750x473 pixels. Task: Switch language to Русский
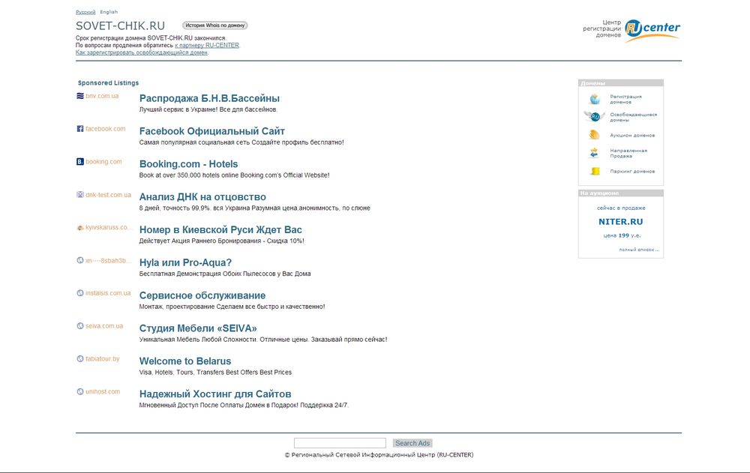pos(85,12)
